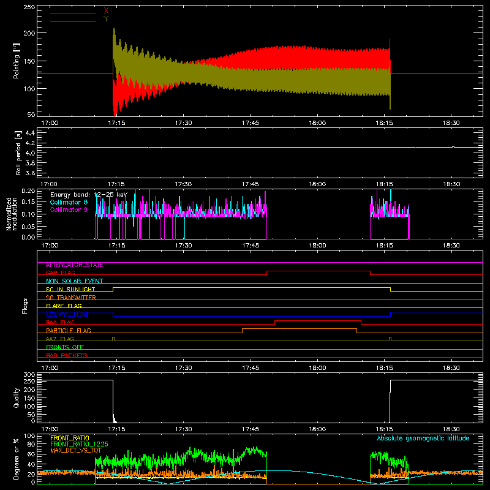Click the second A4Z_FLAG pulse near 18:16
The width and height of the screenshot is (490, 490).
coord(390,339)
